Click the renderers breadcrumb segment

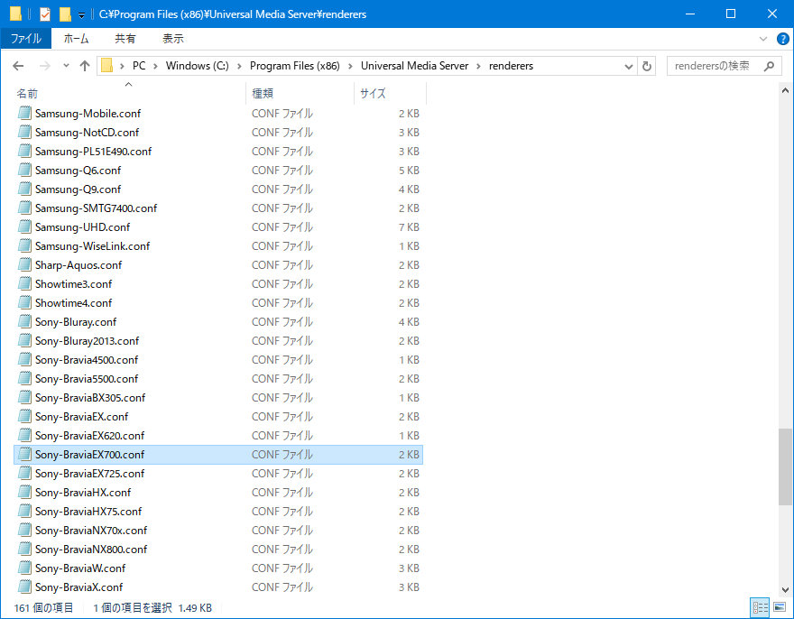(x=511, y=66)
